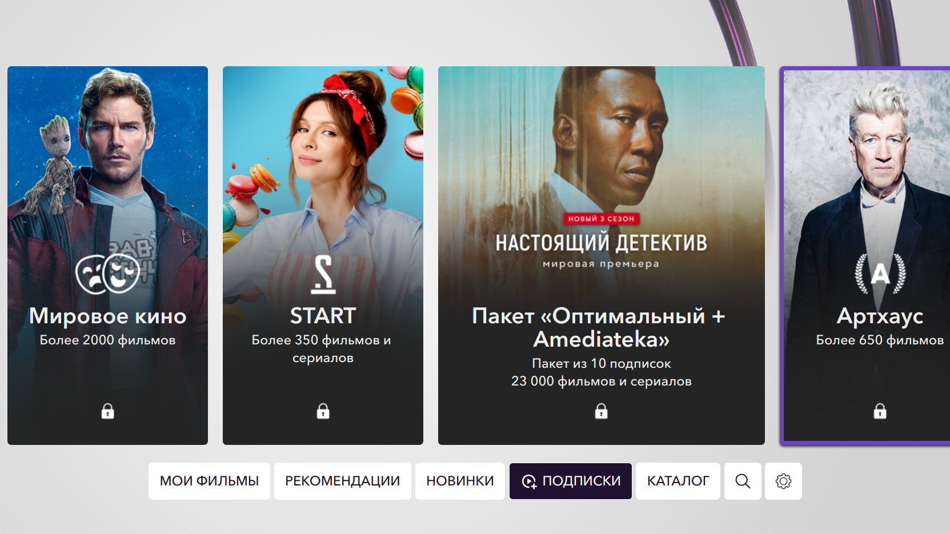Viewport: 950px width, 534px height.
Task: Click subscription icon in ПОДПИСКИ tab
Action: 530,481
